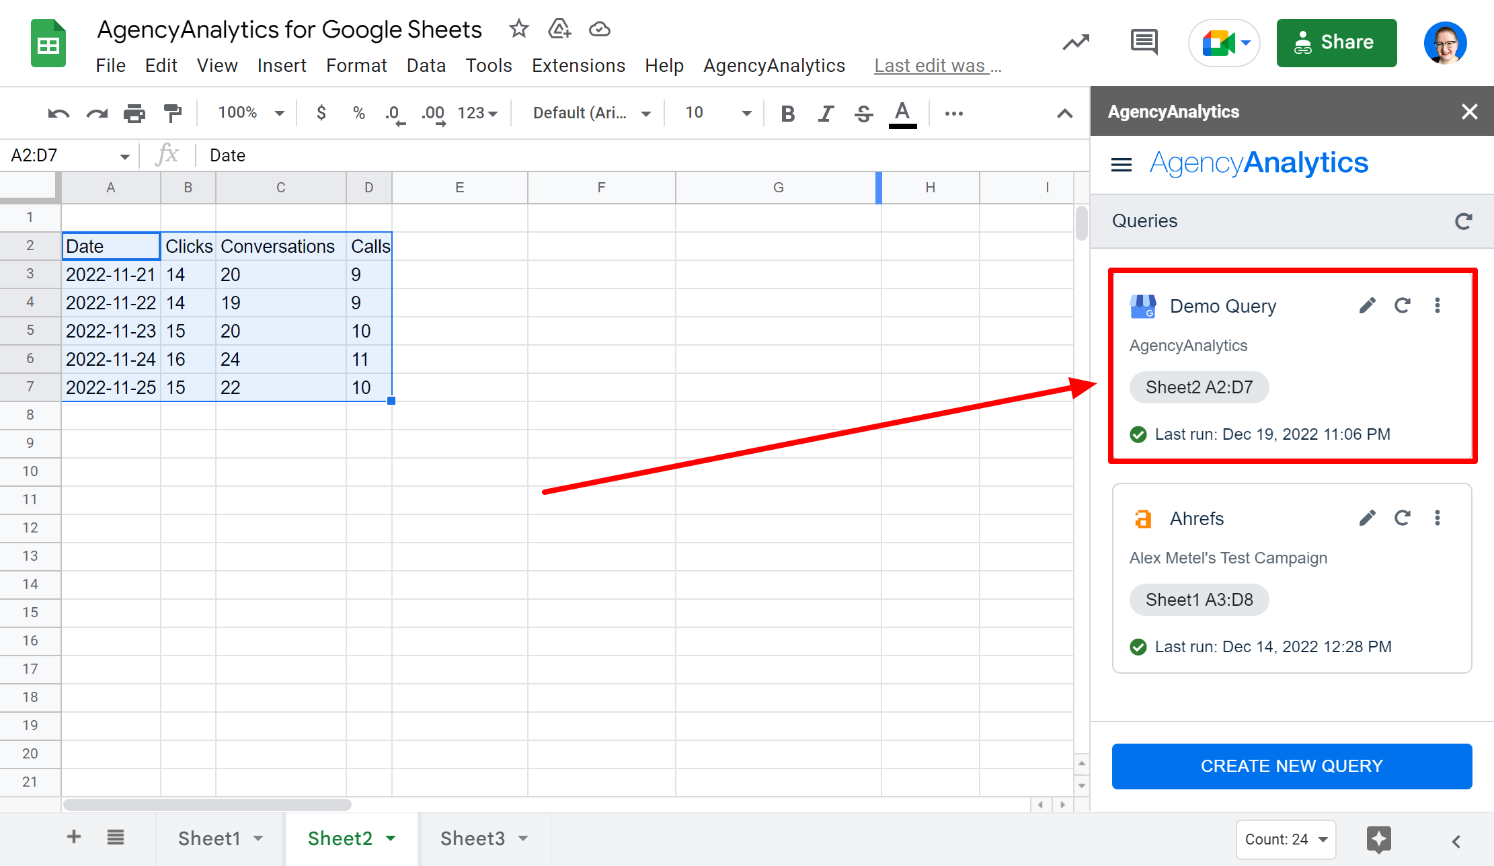The height and width of the screenshot is (866, 1494).
Task: Open the font size dropdown
Action: tap(717, 113)
